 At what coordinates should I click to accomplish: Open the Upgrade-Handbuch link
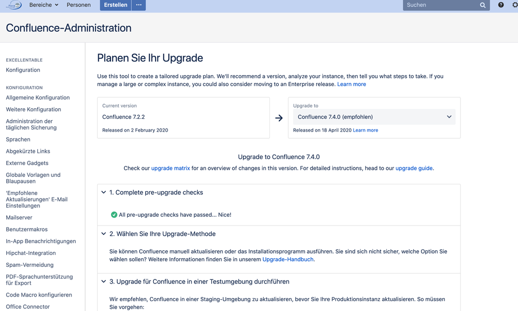point(288,259)
